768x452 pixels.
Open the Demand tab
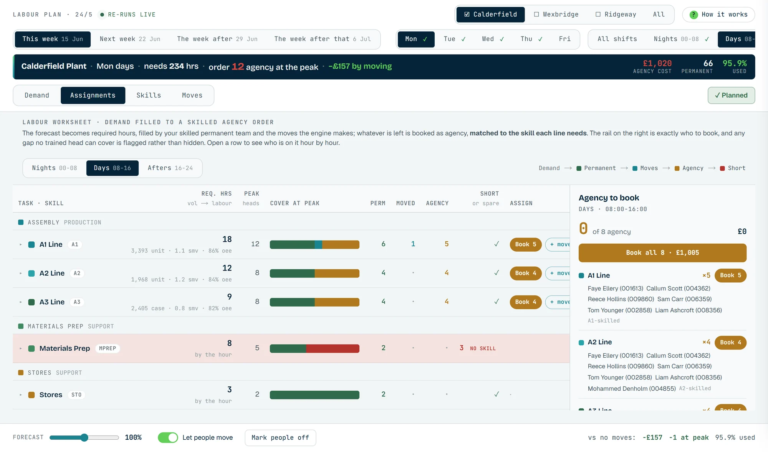tap(37, 96)
